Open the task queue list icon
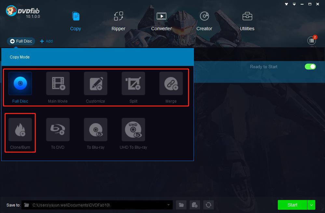 (312, 41)
